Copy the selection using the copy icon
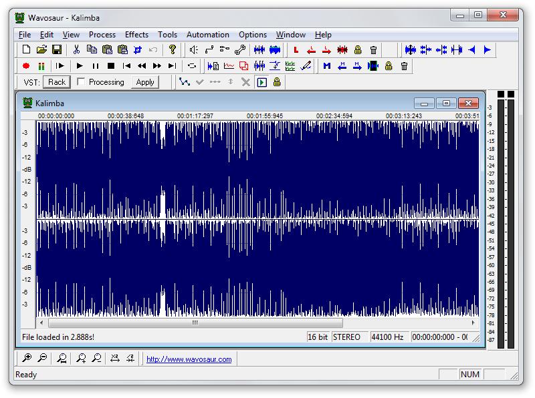The image size is (535, 398). 92,49
